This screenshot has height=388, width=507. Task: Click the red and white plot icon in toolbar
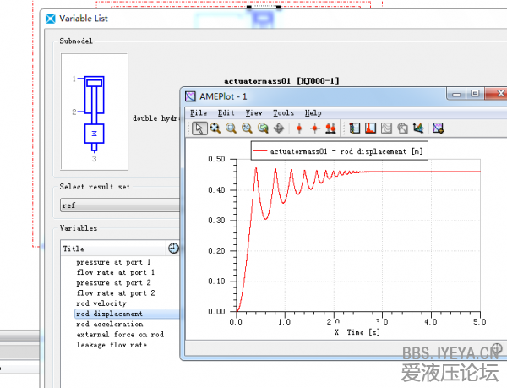pyautogui.click(x=370, y=128)
